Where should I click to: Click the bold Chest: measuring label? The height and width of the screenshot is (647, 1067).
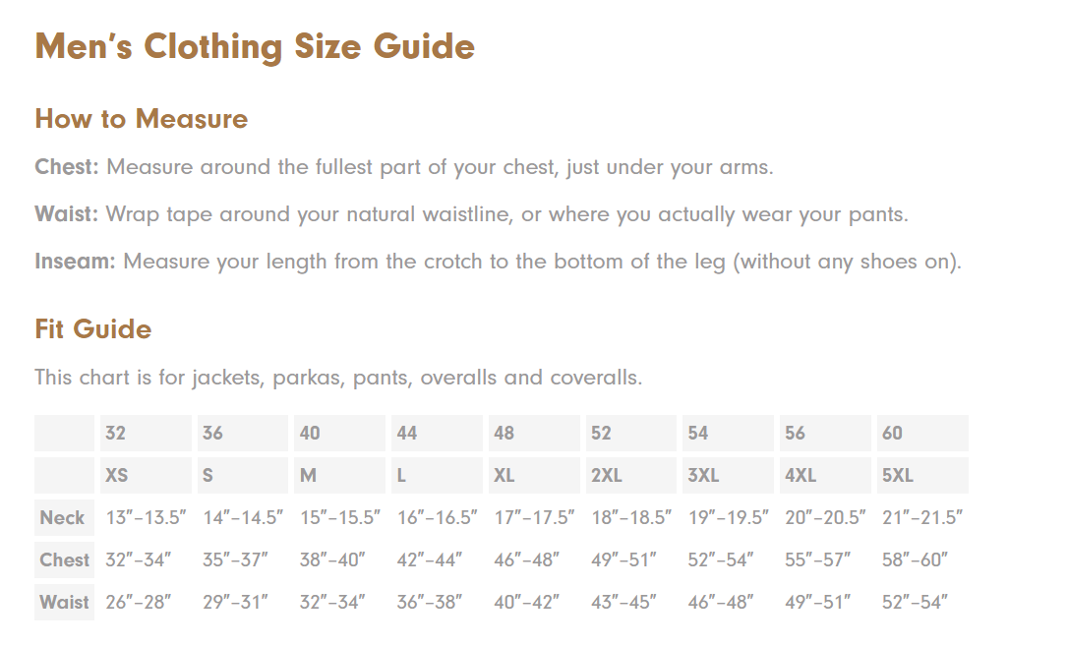tap(67, 166)
